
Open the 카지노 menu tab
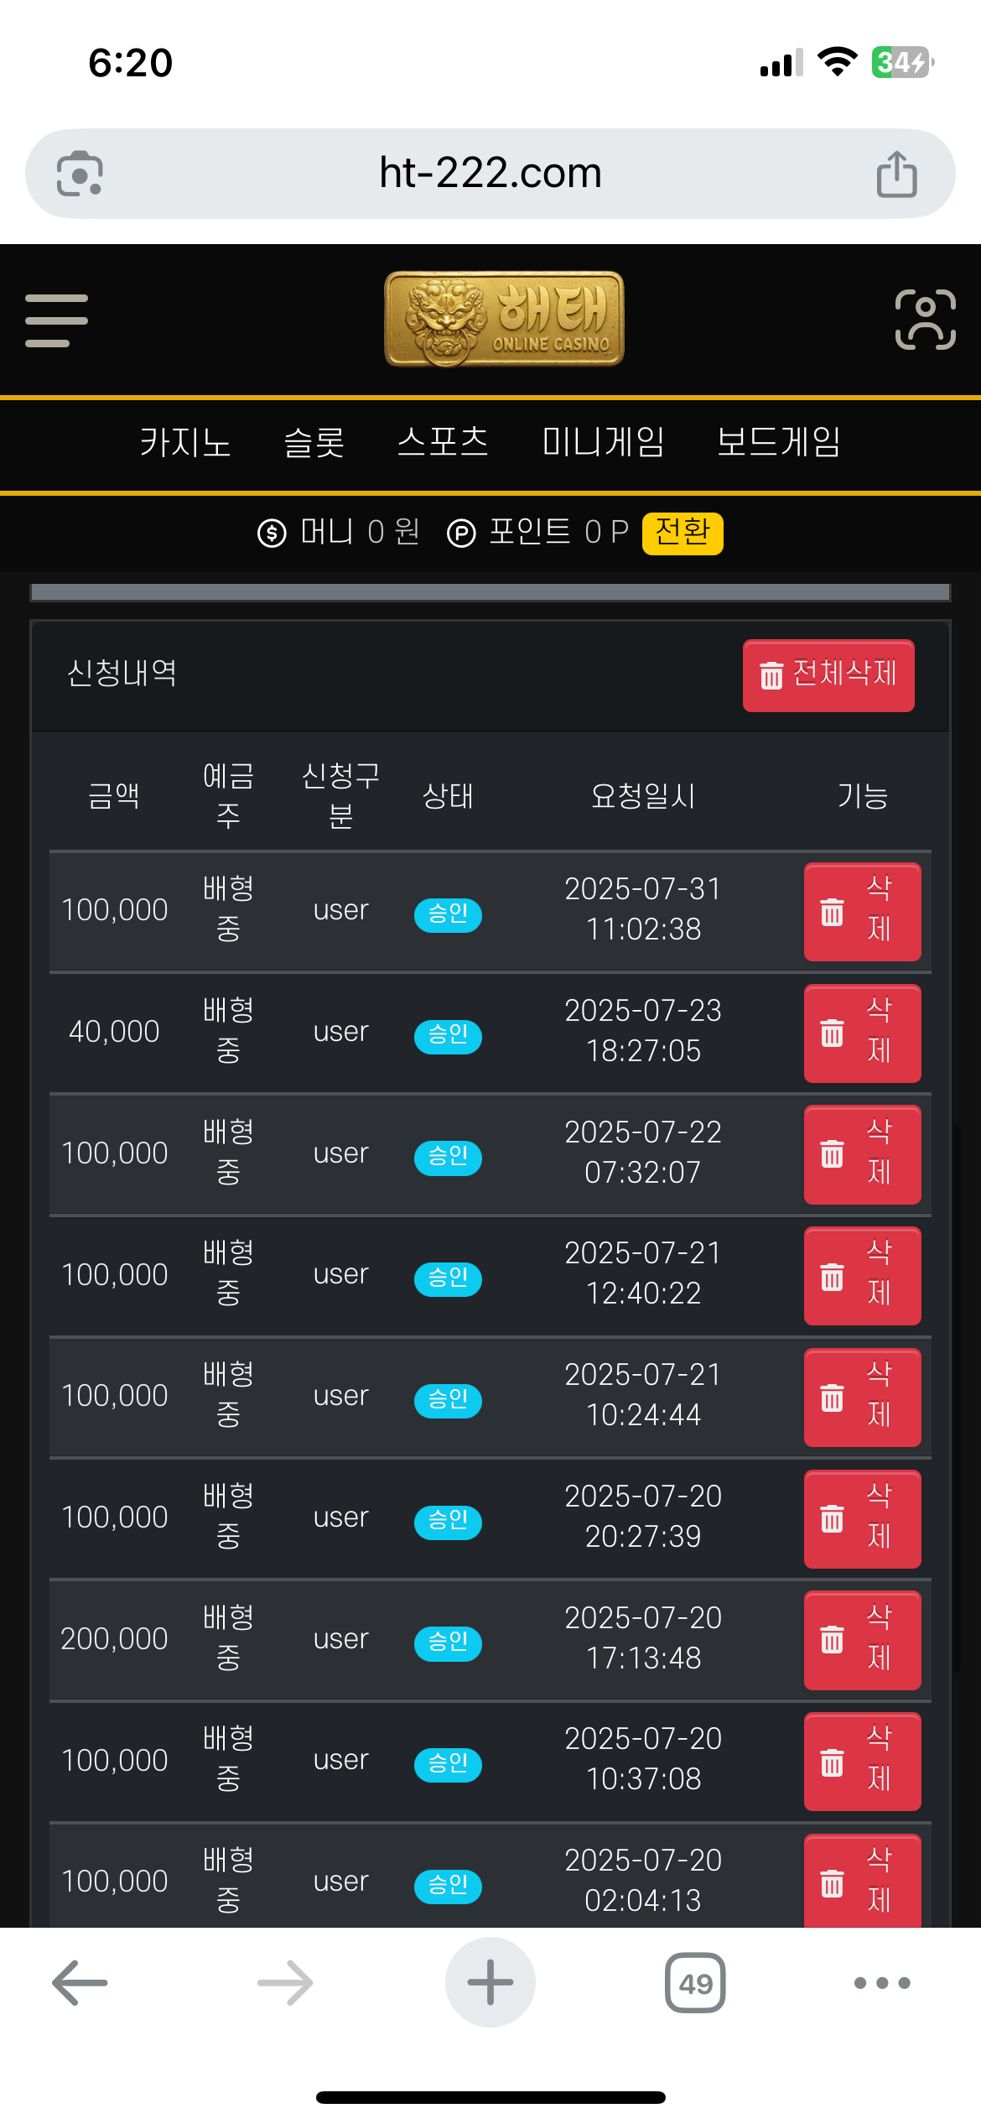pyautogui.click(x=185, y=442)
